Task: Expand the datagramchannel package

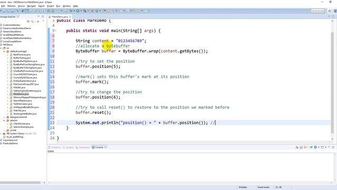Action: point(4,117)
